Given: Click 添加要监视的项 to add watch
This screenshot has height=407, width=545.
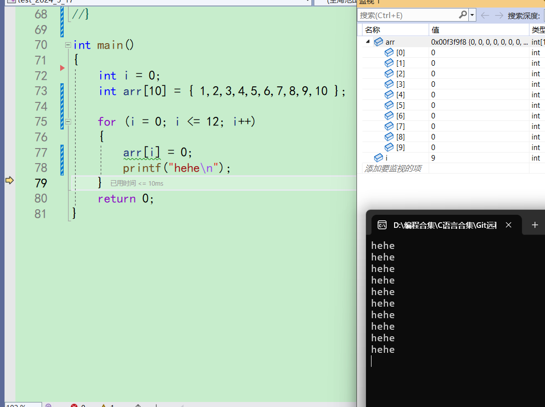Looking at the screenshot, I should [393, 168].
